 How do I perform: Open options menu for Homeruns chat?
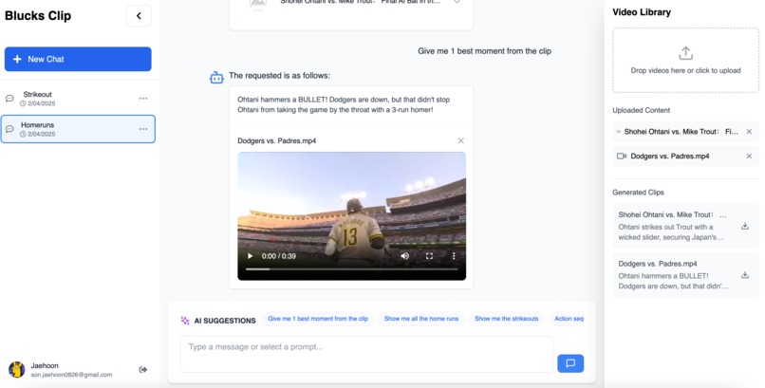(x=143, y=129)
